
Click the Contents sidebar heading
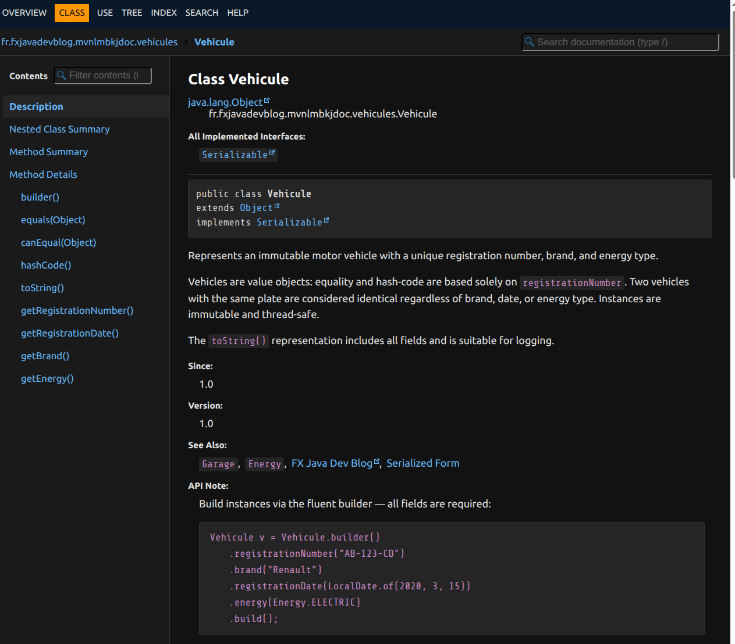[x=29, y=76]
